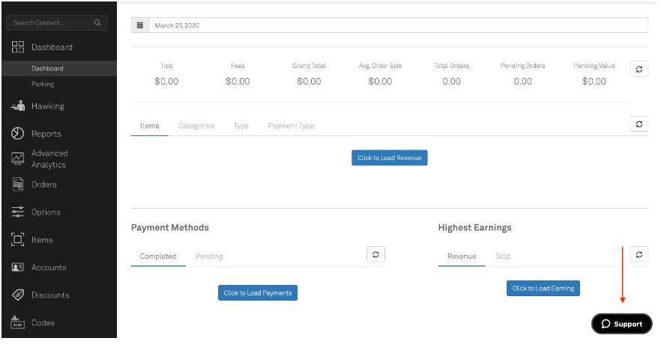Open the calendar date picker icon

tap(140, 25)
